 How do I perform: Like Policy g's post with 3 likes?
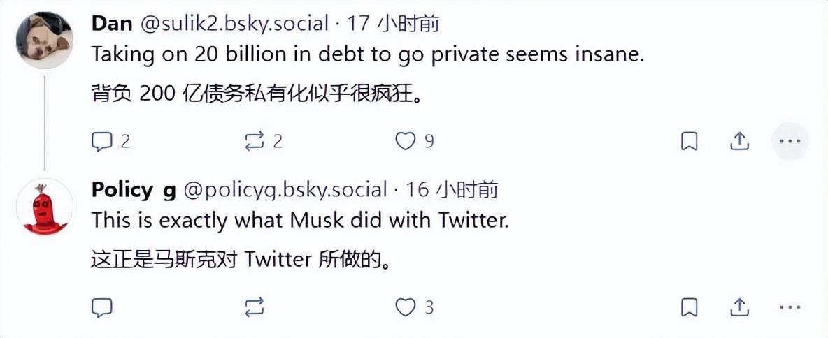(x=406, y=307)
